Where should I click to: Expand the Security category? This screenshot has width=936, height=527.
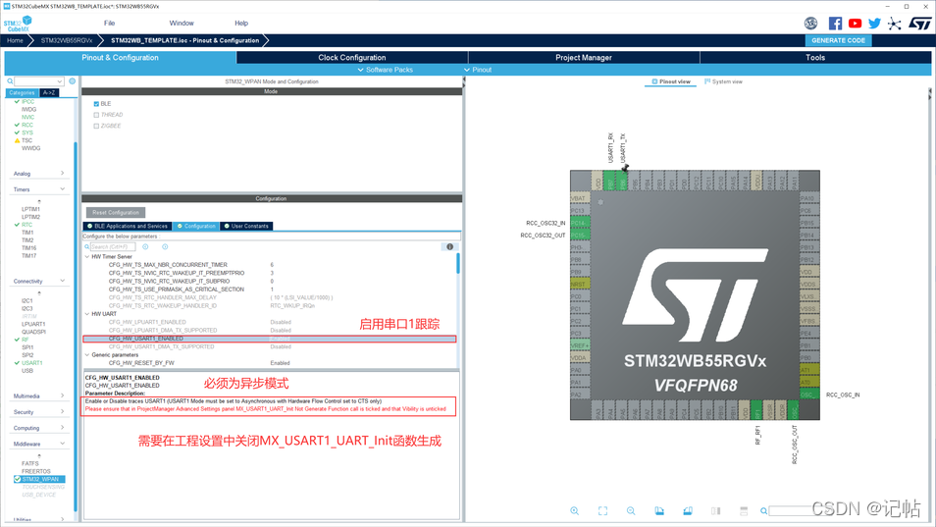62,412
